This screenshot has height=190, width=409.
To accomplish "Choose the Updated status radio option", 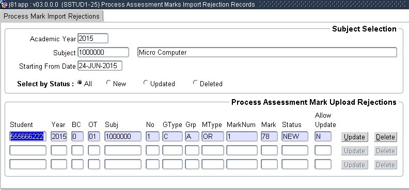I will point(146,83).
